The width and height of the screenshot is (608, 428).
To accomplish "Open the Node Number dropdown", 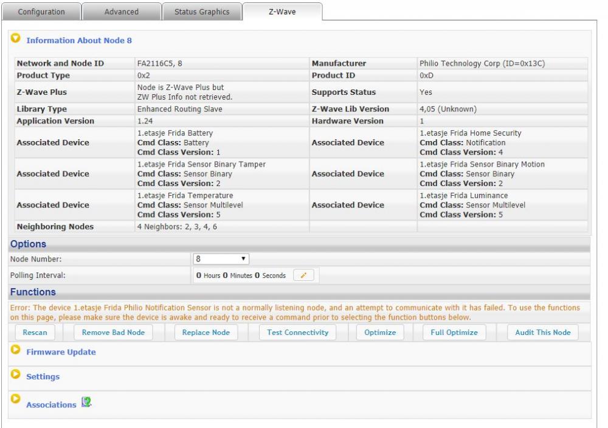I will pyautogui.click(x=221, y=259).
